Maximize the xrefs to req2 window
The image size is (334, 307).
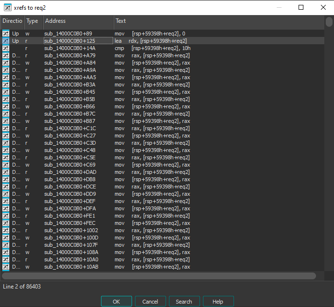pyautogui.click(x=301, y=7)
